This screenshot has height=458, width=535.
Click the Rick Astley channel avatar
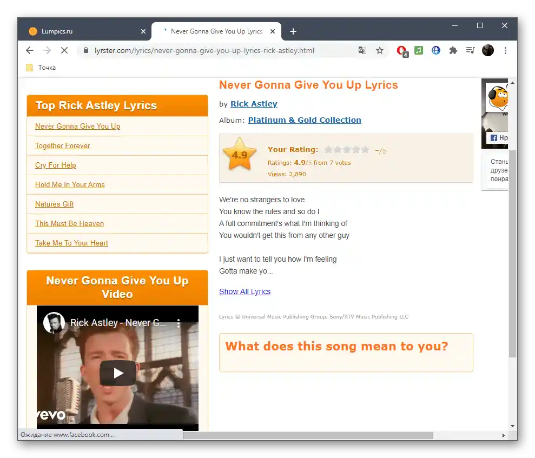(54, 323)
